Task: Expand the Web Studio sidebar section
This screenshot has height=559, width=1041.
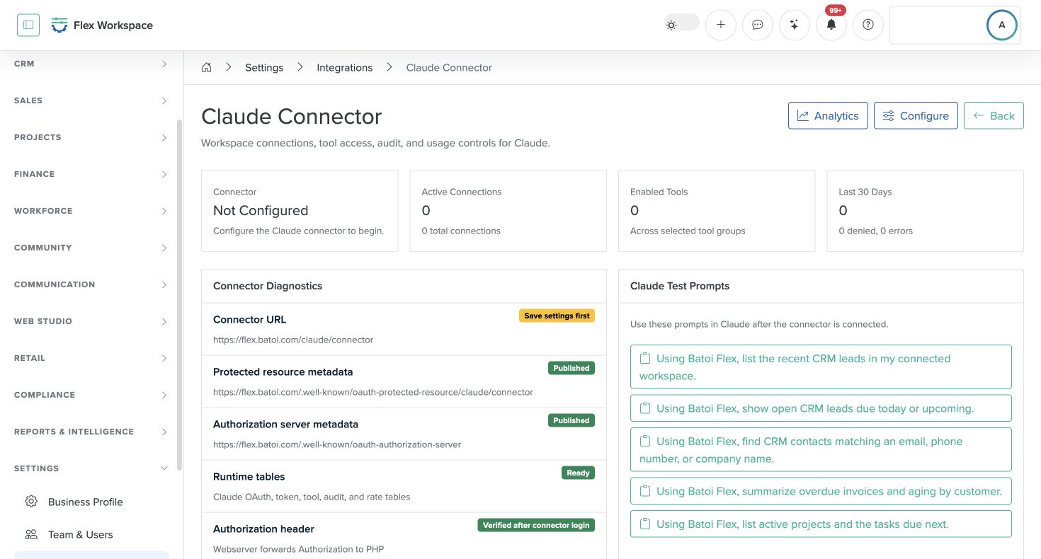Action: [91, 321]
